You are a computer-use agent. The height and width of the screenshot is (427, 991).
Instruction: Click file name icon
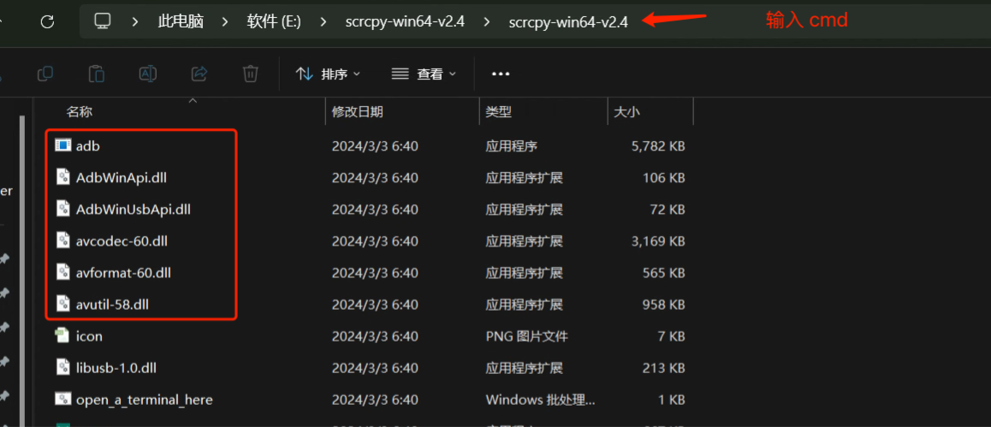[x=89, y=336]
